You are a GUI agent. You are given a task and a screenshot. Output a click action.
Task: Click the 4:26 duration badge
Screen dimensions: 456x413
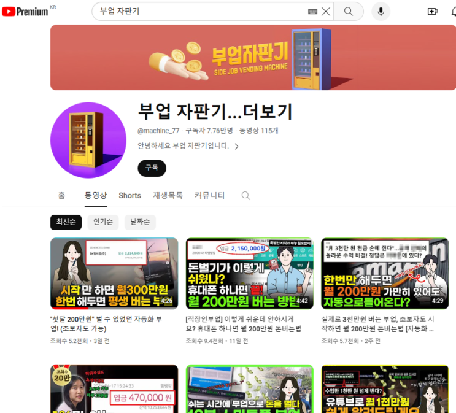coord(167,301)
